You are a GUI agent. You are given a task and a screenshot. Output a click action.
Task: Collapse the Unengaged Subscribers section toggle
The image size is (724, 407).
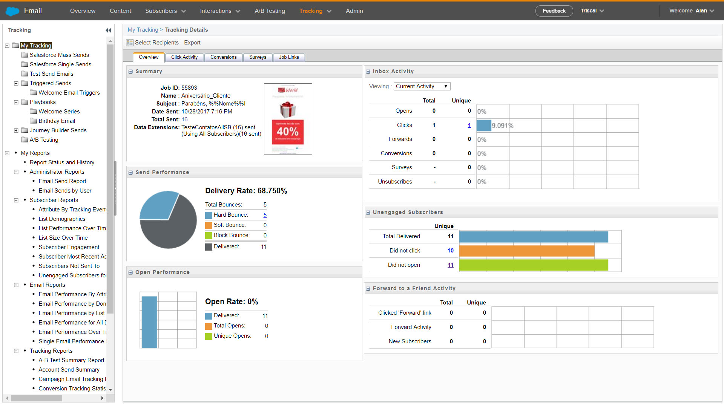368,213
